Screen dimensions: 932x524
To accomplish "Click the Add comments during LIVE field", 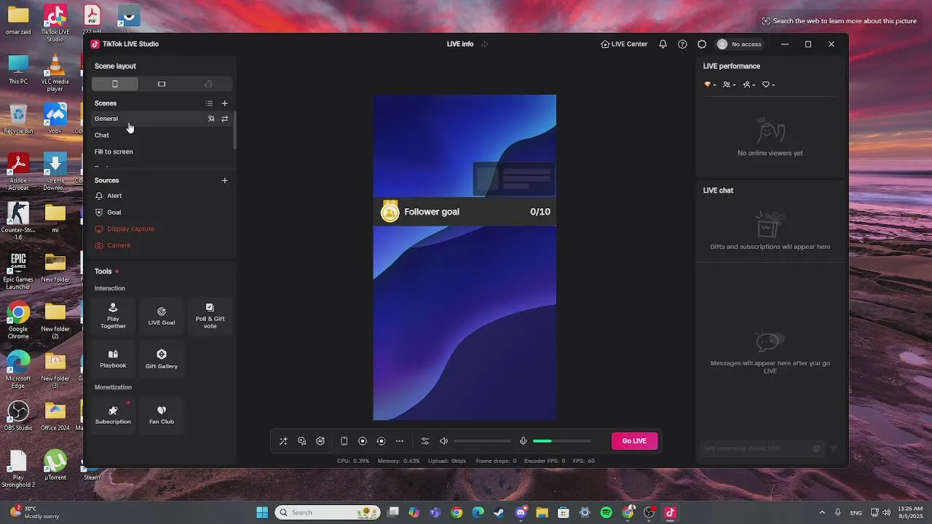I will [x=755, y=449].
